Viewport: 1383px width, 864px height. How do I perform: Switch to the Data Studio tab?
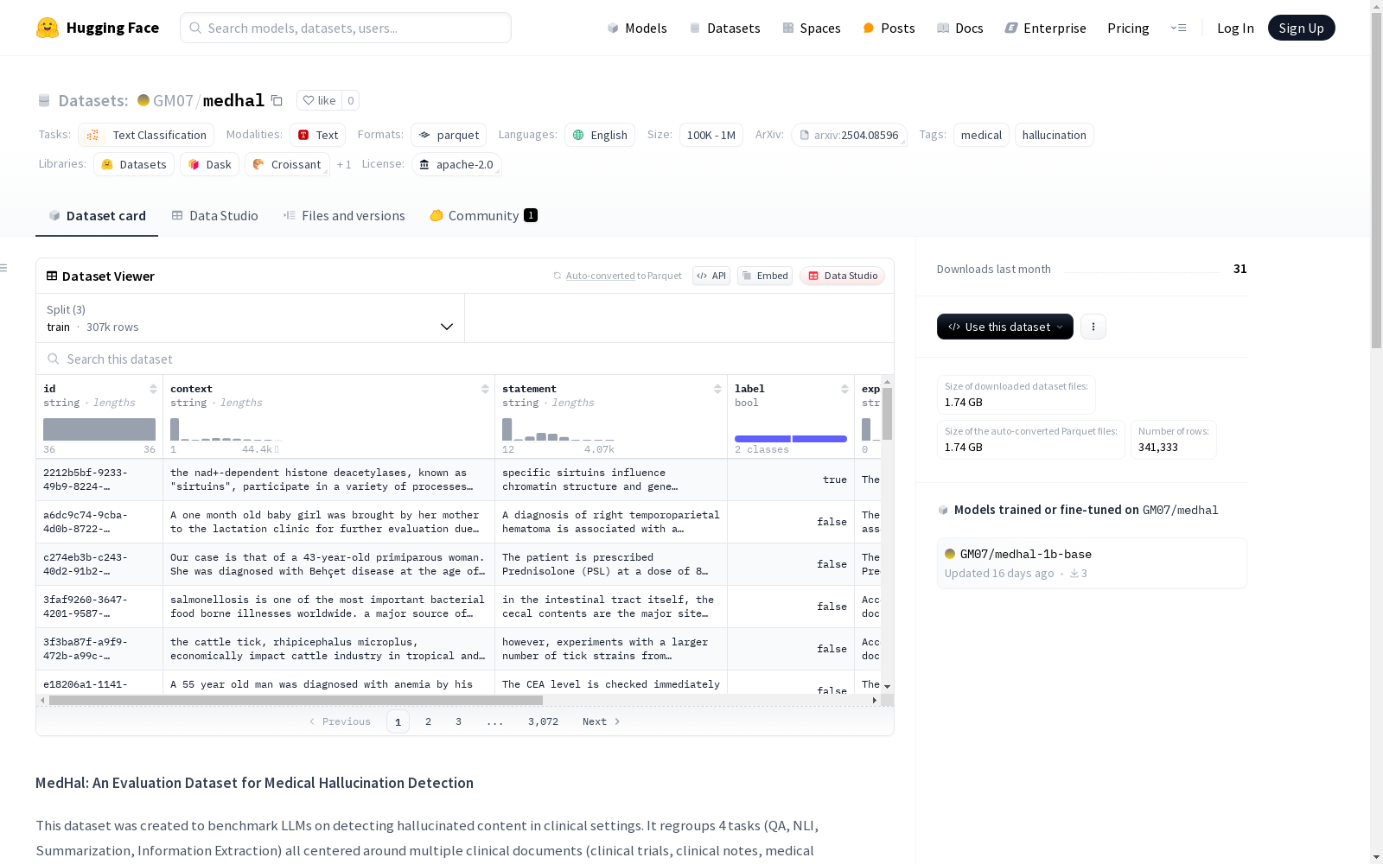pos(214,215)
